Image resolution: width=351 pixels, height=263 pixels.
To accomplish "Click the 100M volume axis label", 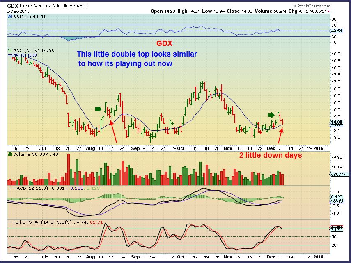I will [x=337, y=167].
